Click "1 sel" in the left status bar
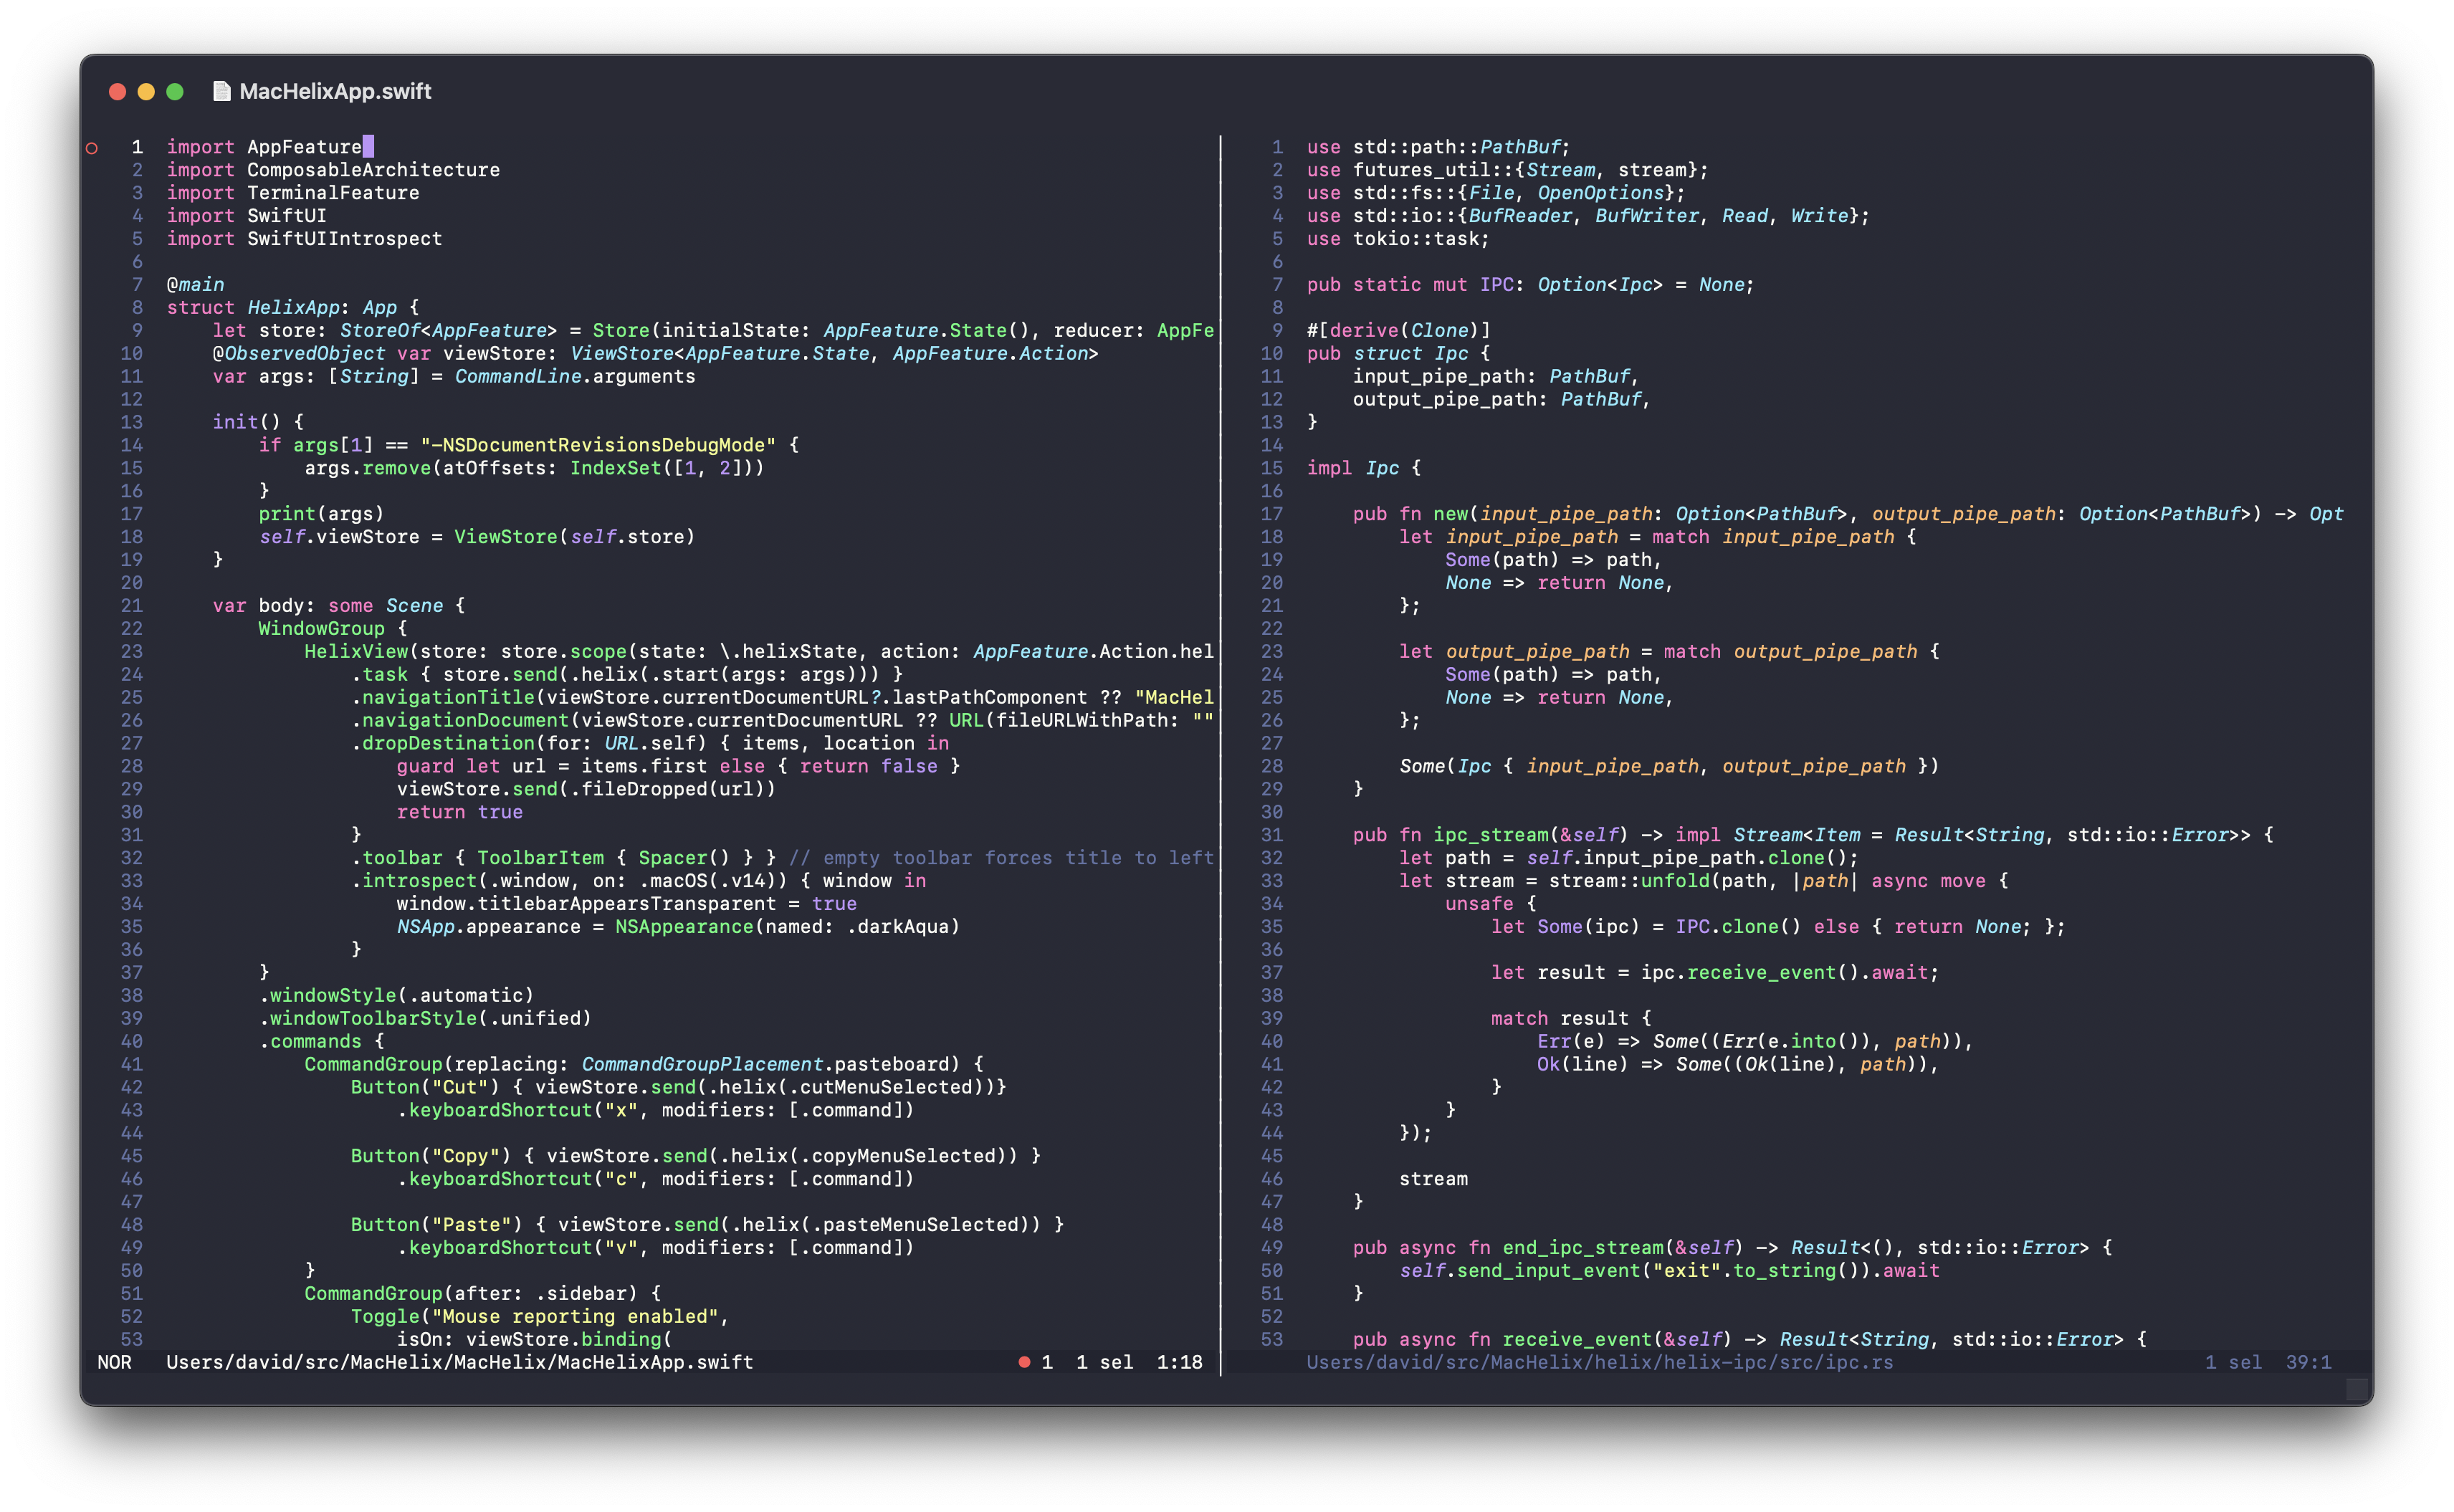The height and width of the screenshot is (1512, 2454). click(1105, 1362)
